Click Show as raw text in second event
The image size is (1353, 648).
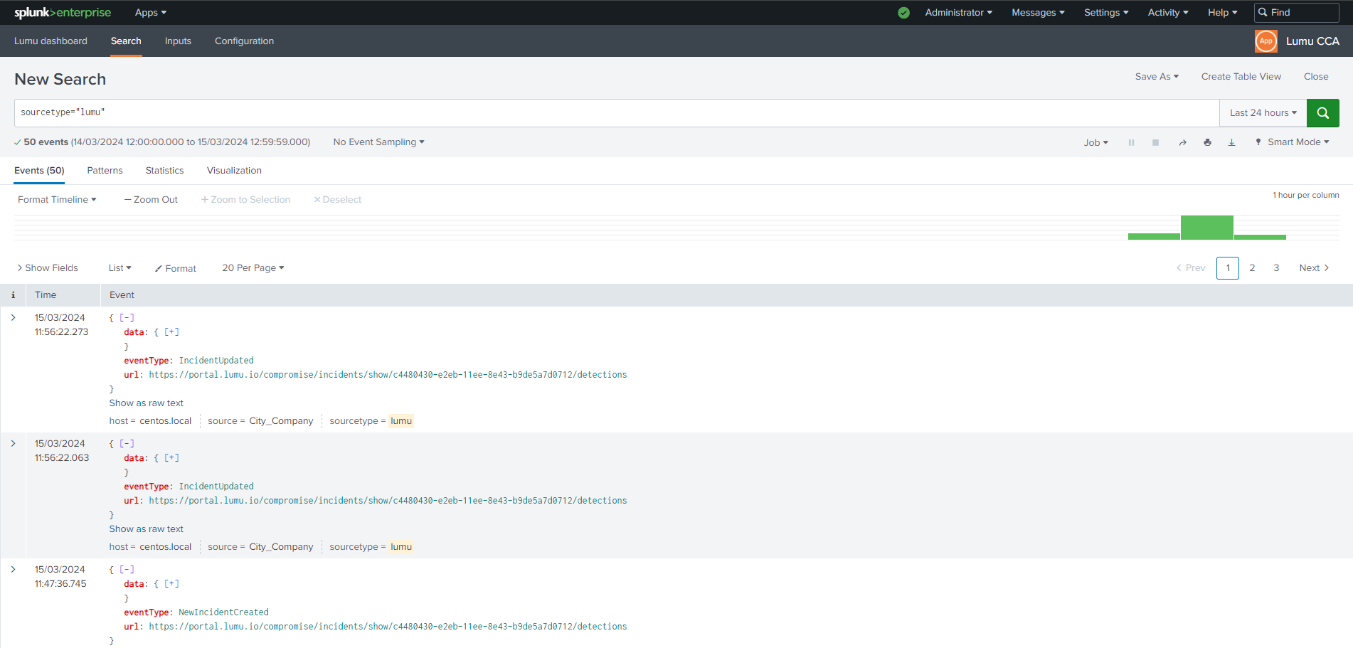tap(146, 529)
